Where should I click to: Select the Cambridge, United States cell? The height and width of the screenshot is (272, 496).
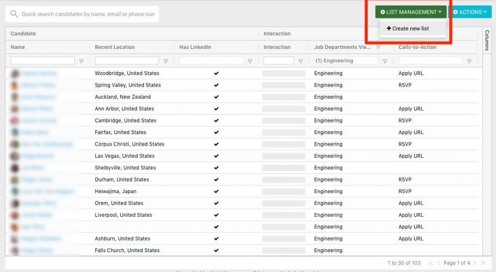coord(125,121)
